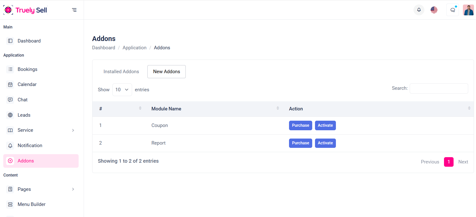Open Leads from the sidebar
Image resolution: width=476 pixels, height=217 pixels.
24,115
